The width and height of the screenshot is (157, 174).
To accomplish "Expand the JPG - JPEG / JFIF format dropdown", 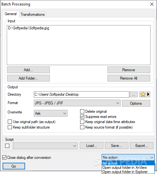I will 77,103.
